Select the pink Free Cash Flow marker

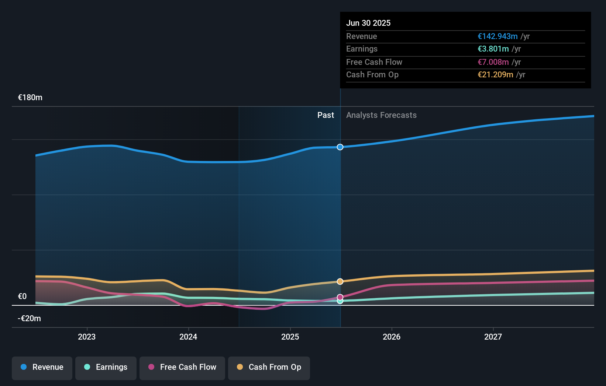(x=340, y=297)
